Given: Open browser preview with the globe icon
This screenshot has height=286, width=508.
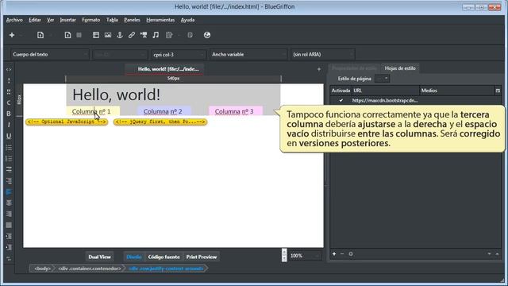Looking at the screenshot, I should tap(207, 35).
